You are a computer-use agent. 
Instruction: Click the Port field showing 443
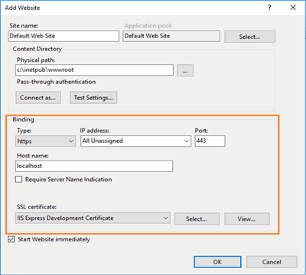point(210,141)
